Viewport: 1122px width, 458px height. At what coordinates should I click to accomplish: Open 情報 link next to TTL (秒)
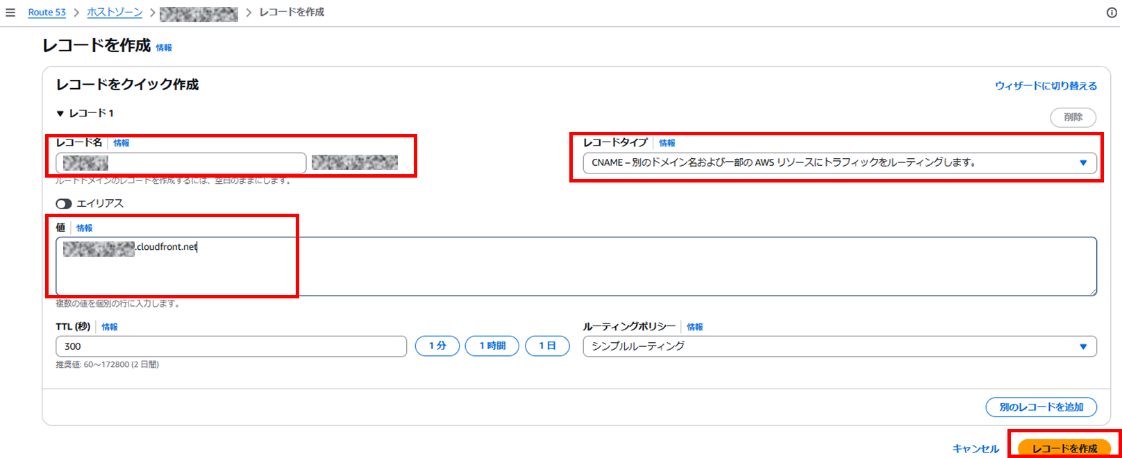(x=110, y=327)
